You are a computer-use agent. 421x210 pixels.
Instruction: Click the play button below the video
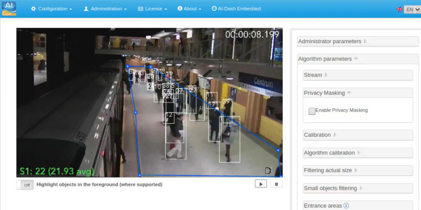pos(261,184)
